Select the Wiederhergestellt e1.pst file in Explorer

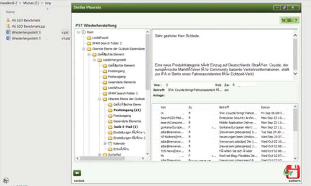coord(38,38)
